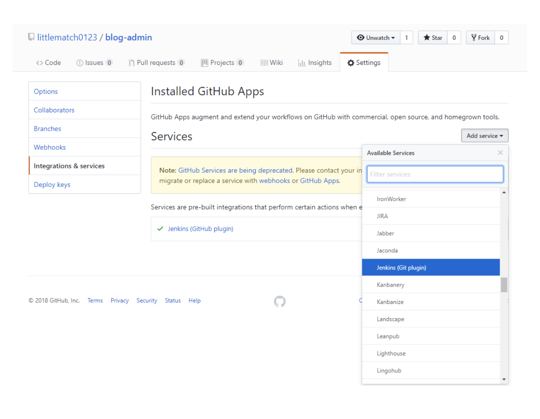540x419 pixels.
Task: Select IronWorker from available services
Action: 431,199
